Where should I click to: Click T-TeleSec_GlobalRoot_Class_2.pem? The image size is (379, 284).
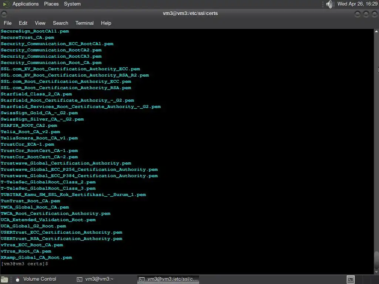click(48, 182)
